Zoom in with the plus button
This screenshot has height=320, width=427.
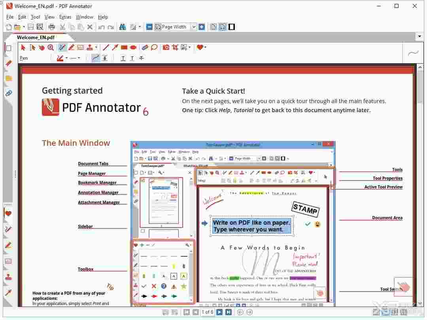pos(202,27)
